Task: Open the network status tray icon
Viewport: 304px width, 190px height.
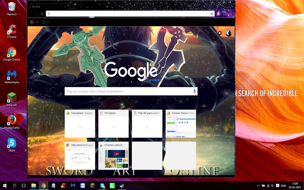Action: (268, 186)
